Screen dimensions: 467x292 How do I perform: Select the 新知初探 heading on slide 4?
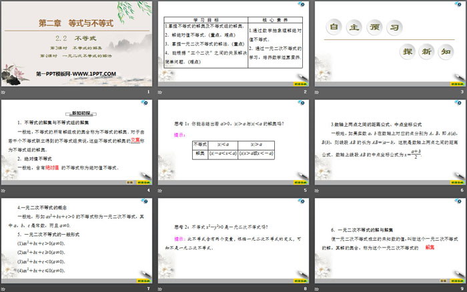pyautogui.click(x=79, y=114)
